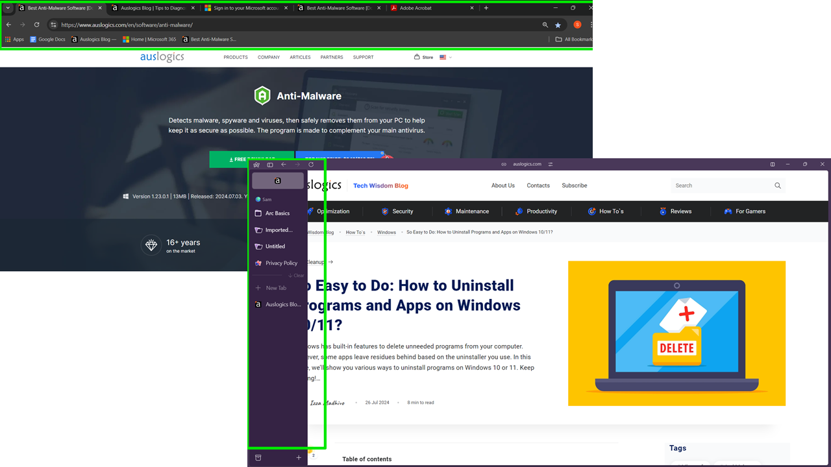This screenshot has height=467, width=831.
Task: Open For Gamers category on blog nav
Action: 745,211
